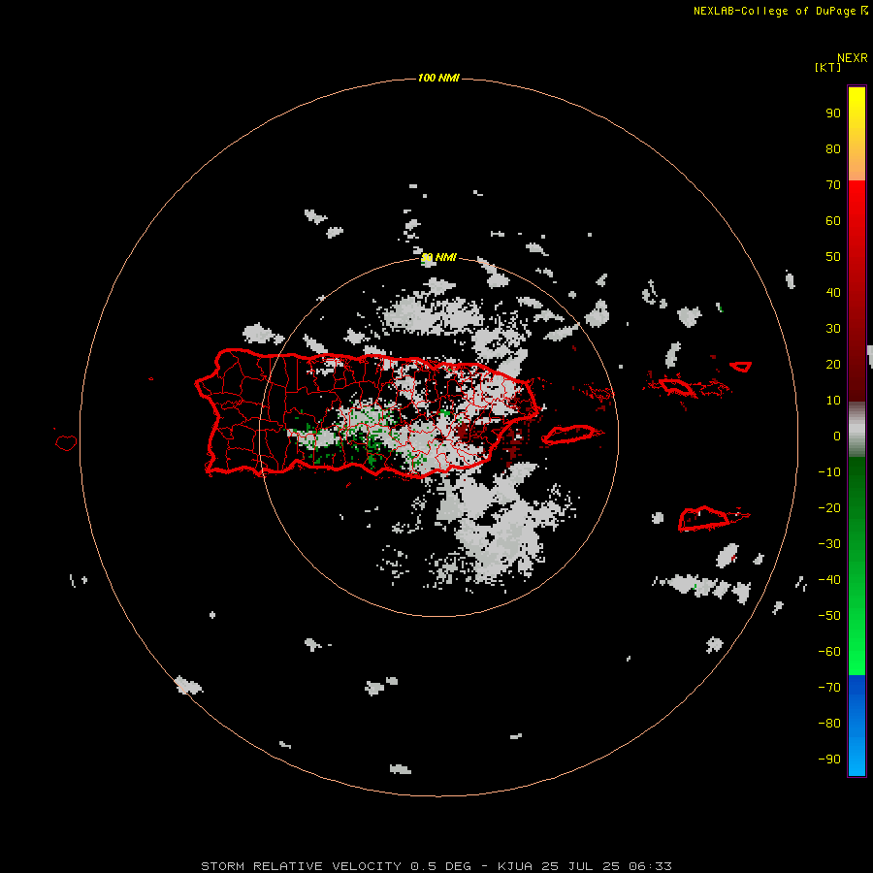Click the STORM RELATIVE VELOCITY product title
Screen dimensions: 873x873
click(301, 866)
